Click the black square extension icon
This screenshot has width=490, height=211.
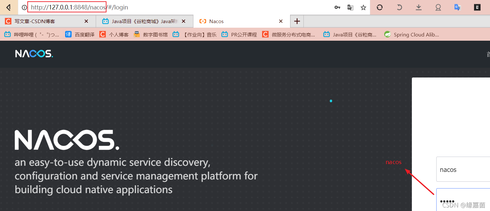coord(477,7)
